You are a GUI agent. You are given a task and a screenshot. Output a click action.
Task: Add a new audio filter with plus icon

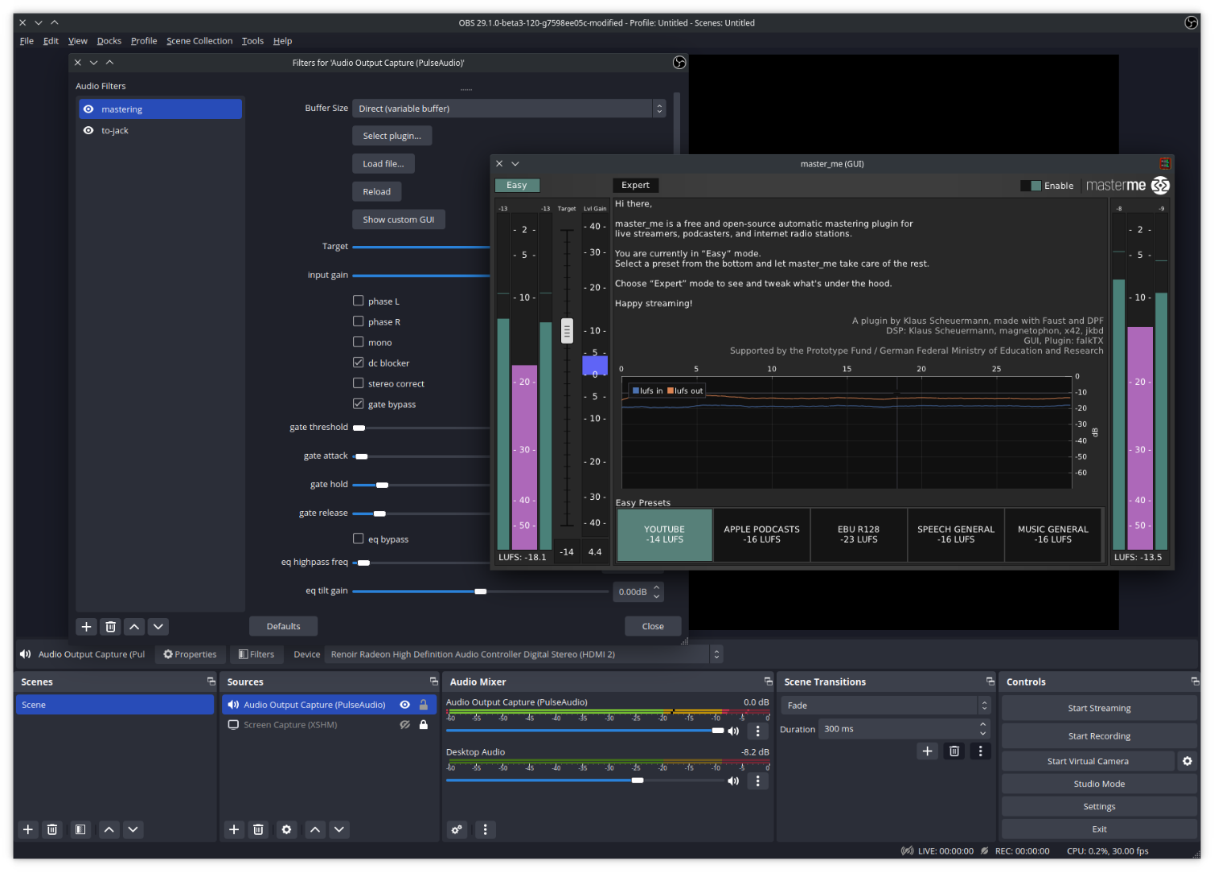point(87,627)
